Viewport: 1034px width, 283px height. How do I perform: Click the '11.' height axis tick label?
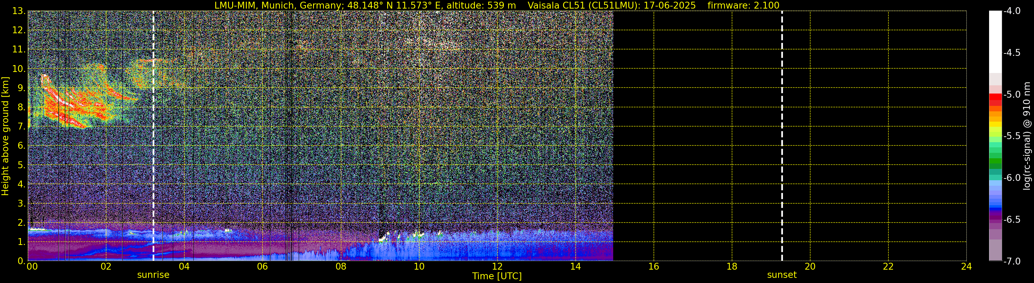coord(19,50)
